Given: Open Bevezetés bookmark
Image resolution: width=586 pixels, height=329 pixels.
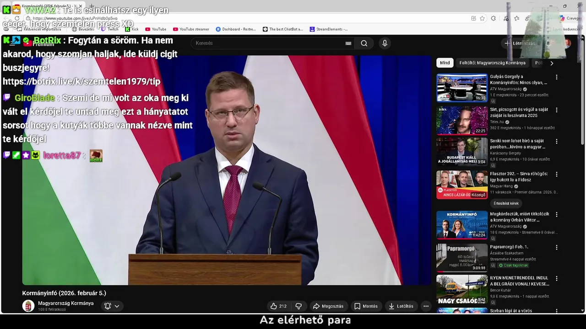Looking at the screenshot, I should pyautogui.click(x=83, y=29).
